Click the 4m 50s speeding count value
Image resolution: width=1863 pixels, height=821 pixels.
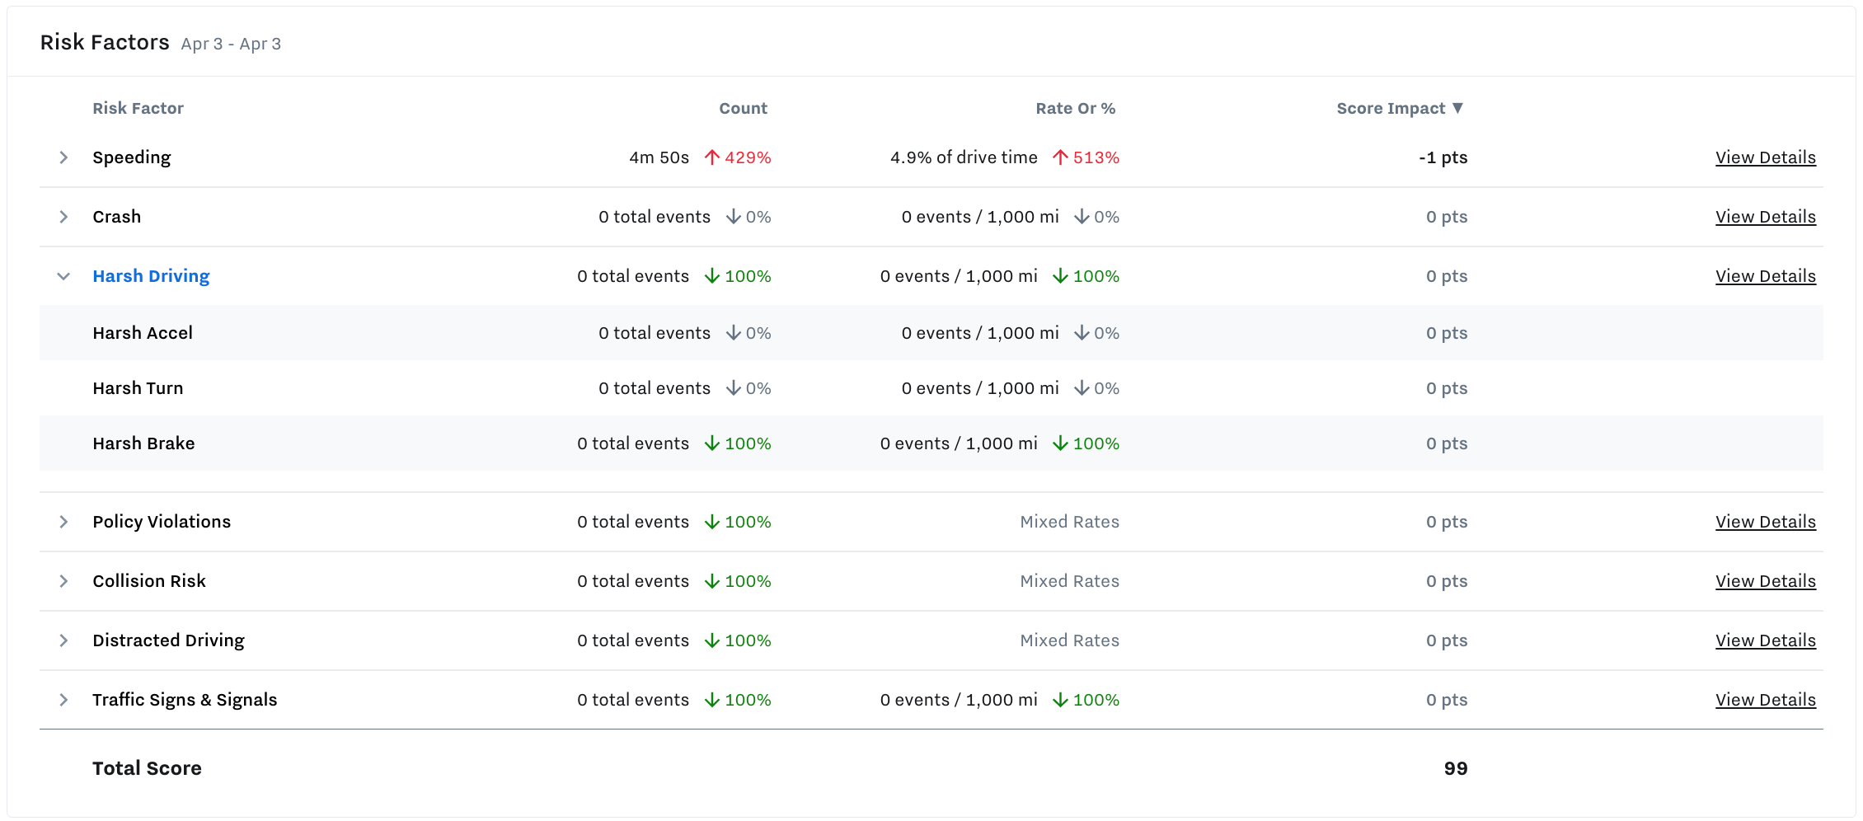[x=659, y=157]
